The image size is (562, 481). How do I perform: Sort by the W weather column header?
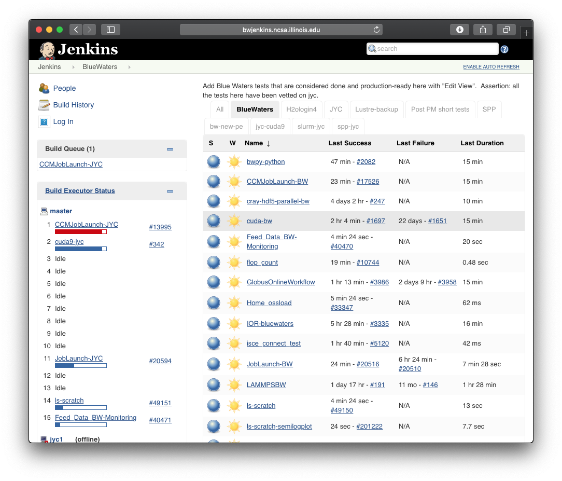233,143
